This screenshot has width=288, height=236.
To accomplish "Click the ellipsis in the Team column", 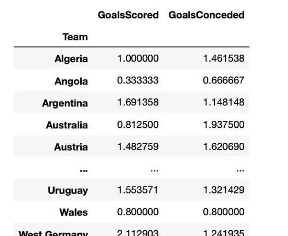I will pyautogui.click(x=84, y=170).
